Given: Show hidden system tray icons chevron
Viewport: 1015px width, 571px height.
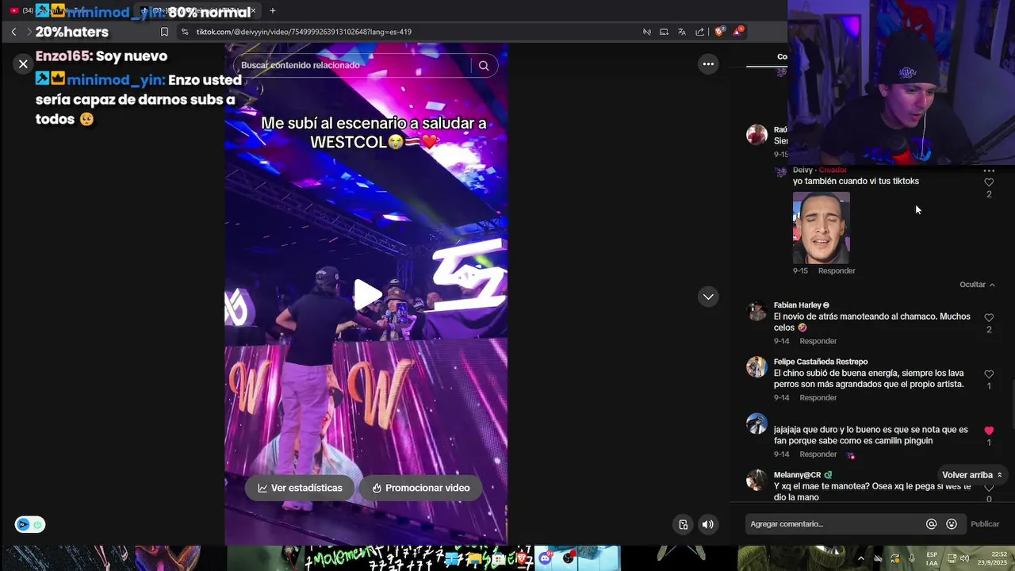Looking at the screenshot, I should [861, 558].
